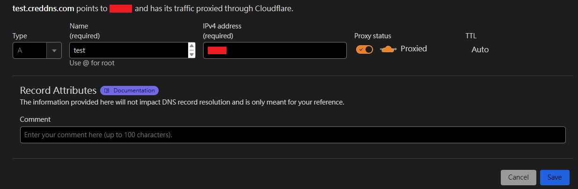Click the TTL Auto value

[x=480, y=49]
